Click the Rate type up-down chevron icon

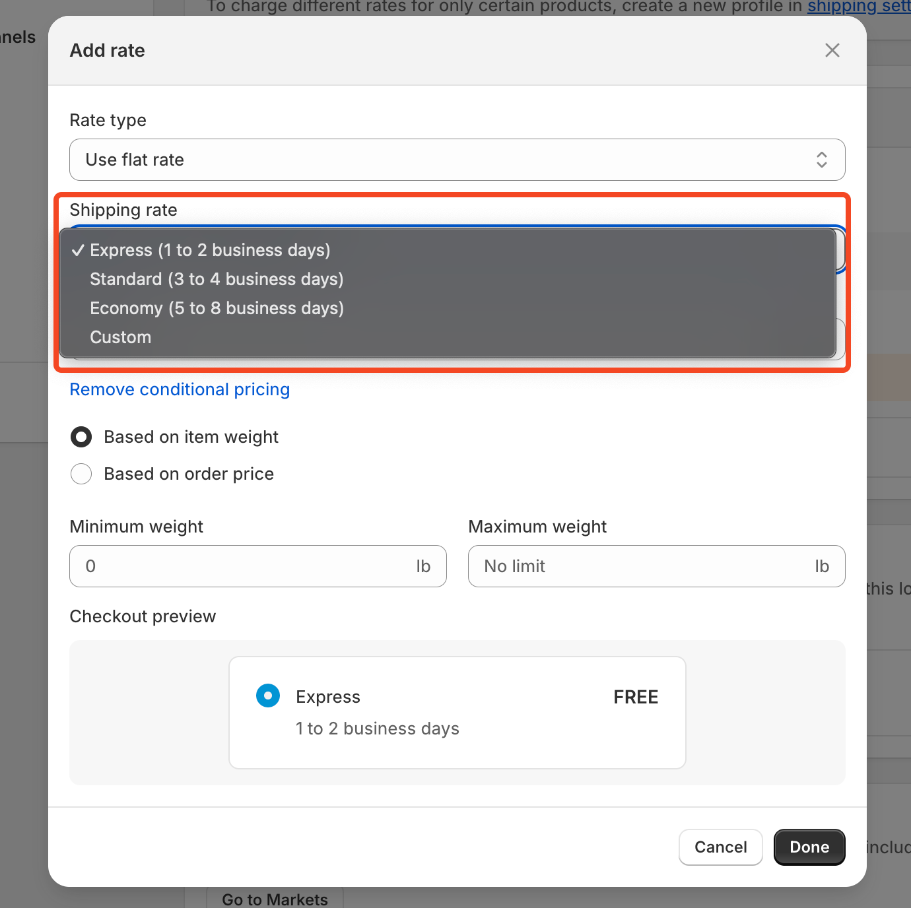point(821,160)
